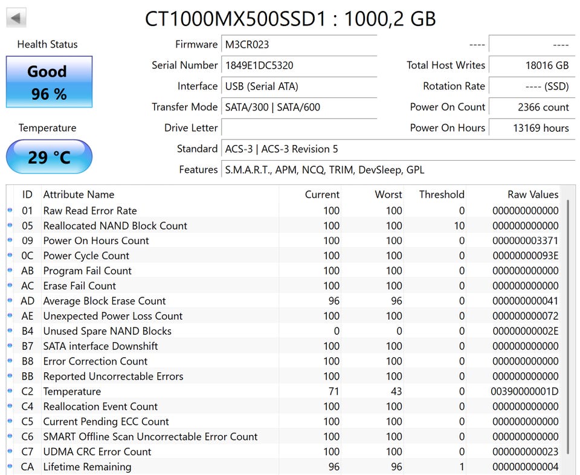Click the status dot beside UDMA CRC Error Count
The image size is (580, 475).
[10, 452]
